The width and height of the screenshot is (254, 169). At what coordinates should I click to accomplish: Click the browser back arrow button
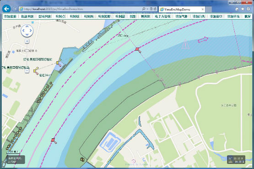[6, 9]
